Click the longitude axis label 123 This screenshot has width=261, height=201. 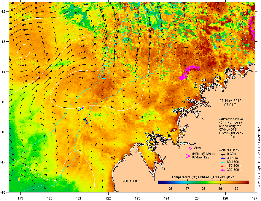pos(138,198)
